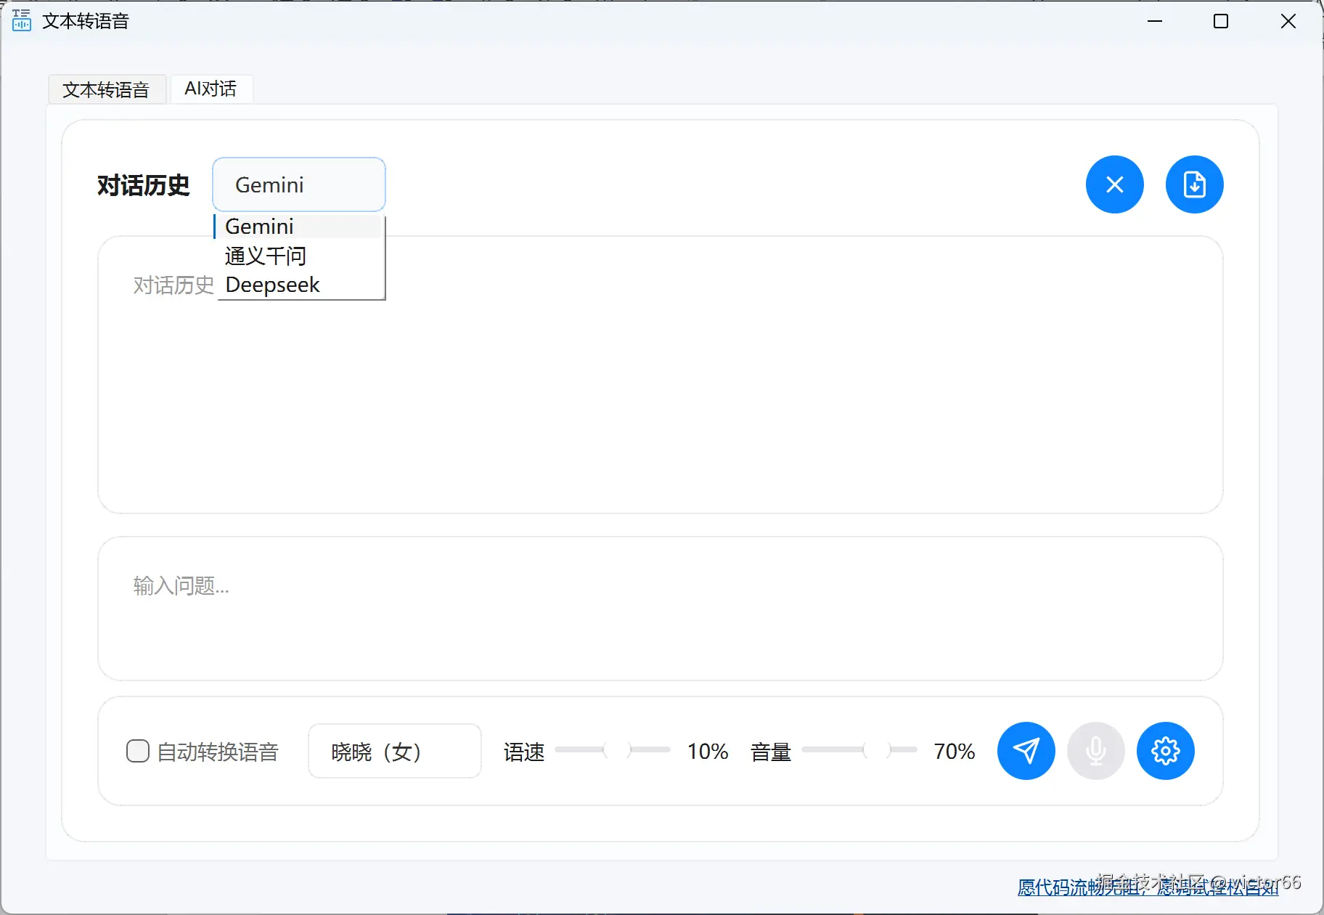This screenshot has height=915, width=1324.
Task: Click inside the empty chat history area
Action: coord(661,399)
